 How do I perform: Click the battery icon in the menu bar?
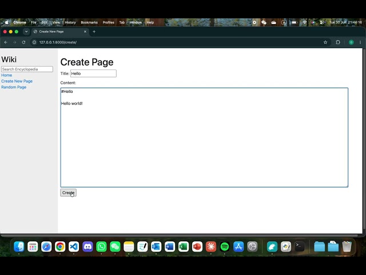pyautogui.click(x=295, y=22)
